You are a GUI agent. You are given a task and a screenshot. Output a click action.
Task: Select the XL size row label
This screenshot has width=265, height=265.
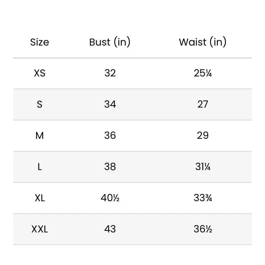[39, 198]
